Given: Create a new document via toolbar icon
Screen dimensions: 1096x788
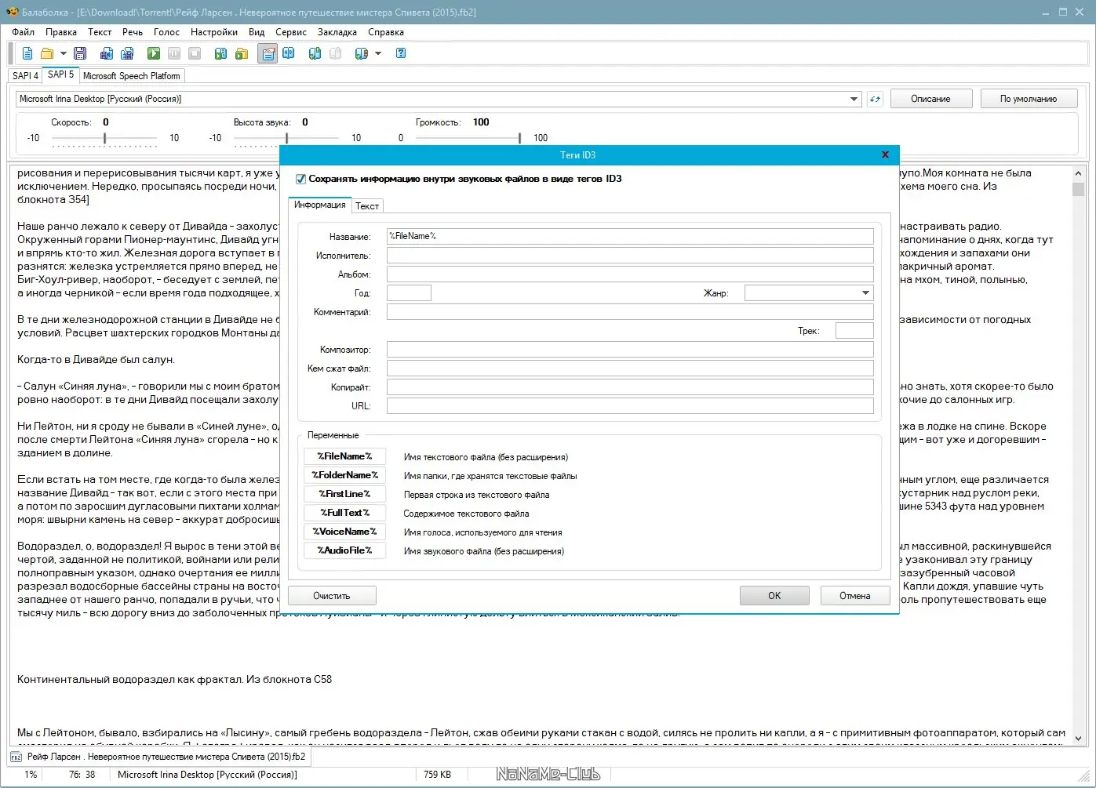Looking at the screenshot, I should coord(27,53).
